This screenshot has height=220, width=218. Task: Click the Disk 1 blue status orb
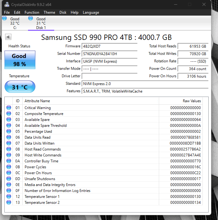tap(31, 18)
